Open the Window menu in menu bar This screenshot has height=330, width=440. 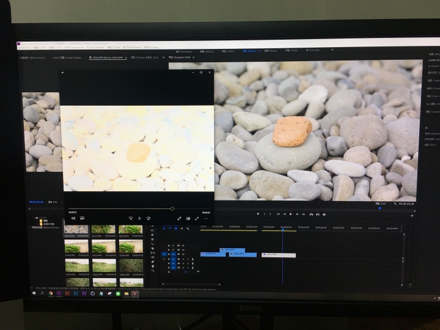133,48
